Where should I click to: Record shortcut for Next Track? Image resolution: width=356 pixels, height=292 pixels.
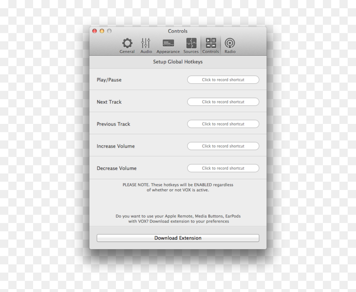[223, 102]
